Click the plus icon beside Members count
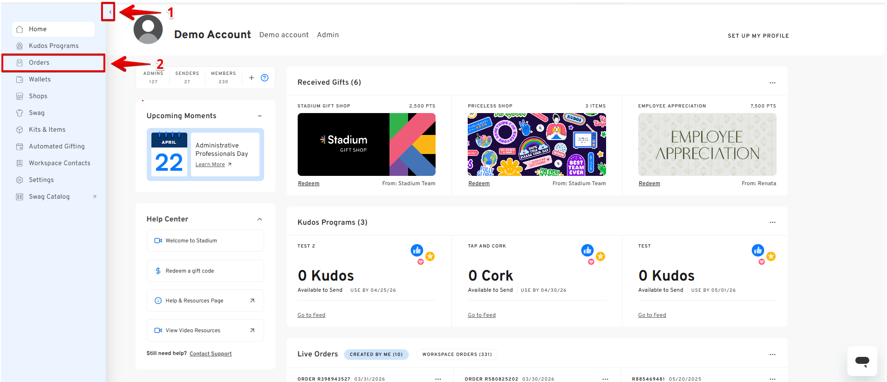The image size is (887, 382). pyautogui.click(x=251, y=78)
